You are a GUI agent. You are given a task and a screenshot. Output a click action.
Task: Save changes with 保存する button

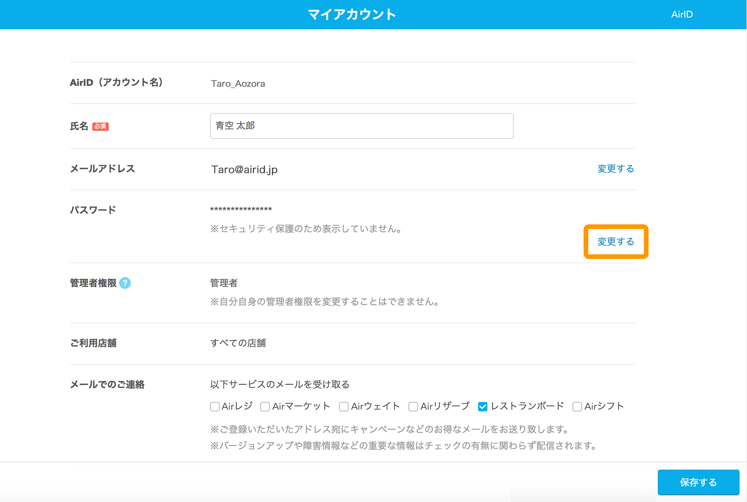[x=698, y=482]
